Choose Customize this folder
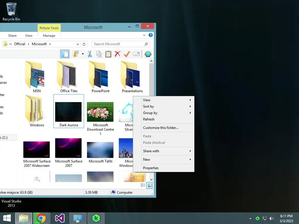 (x=168, y=128)
